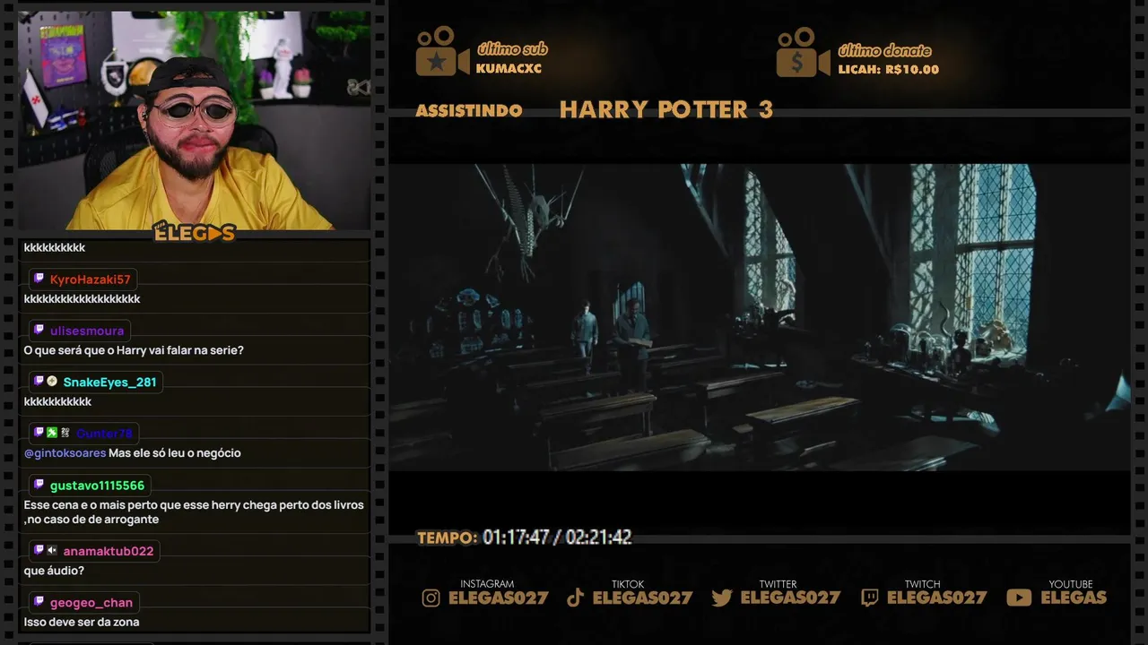
Task: Click message 'Isso deve ser da zona'
Action: click(x=82, y=622)
